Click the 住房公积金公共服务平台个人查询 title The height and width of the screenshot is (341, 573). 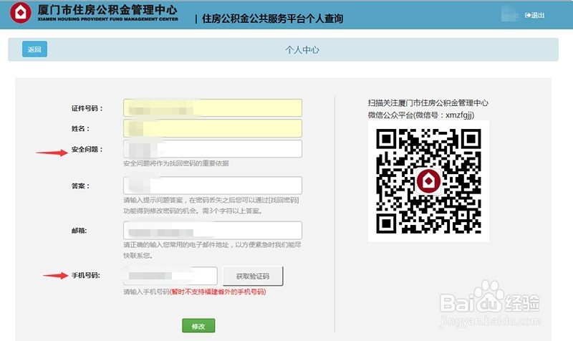tap(272, 19)
